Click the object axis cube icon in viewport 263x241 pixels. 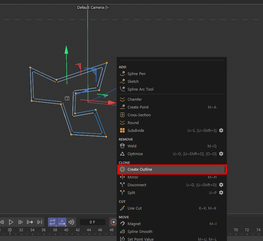(67, 98)
